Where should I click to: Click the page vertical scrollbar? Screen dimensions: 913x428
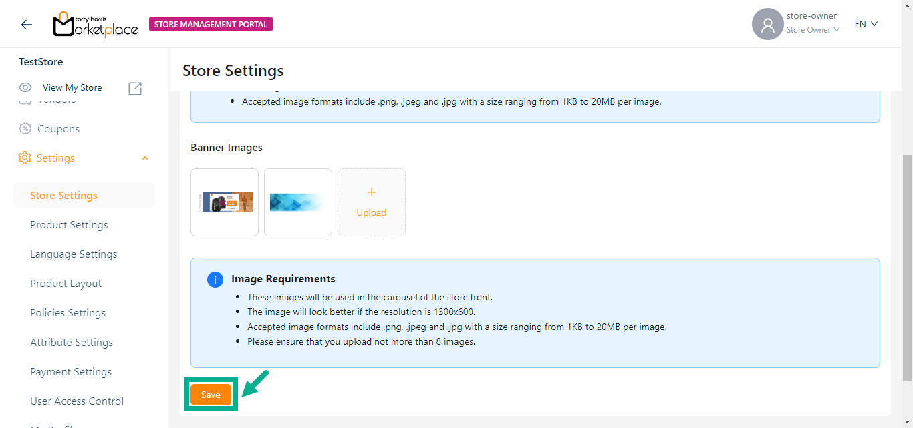[907, 267]
